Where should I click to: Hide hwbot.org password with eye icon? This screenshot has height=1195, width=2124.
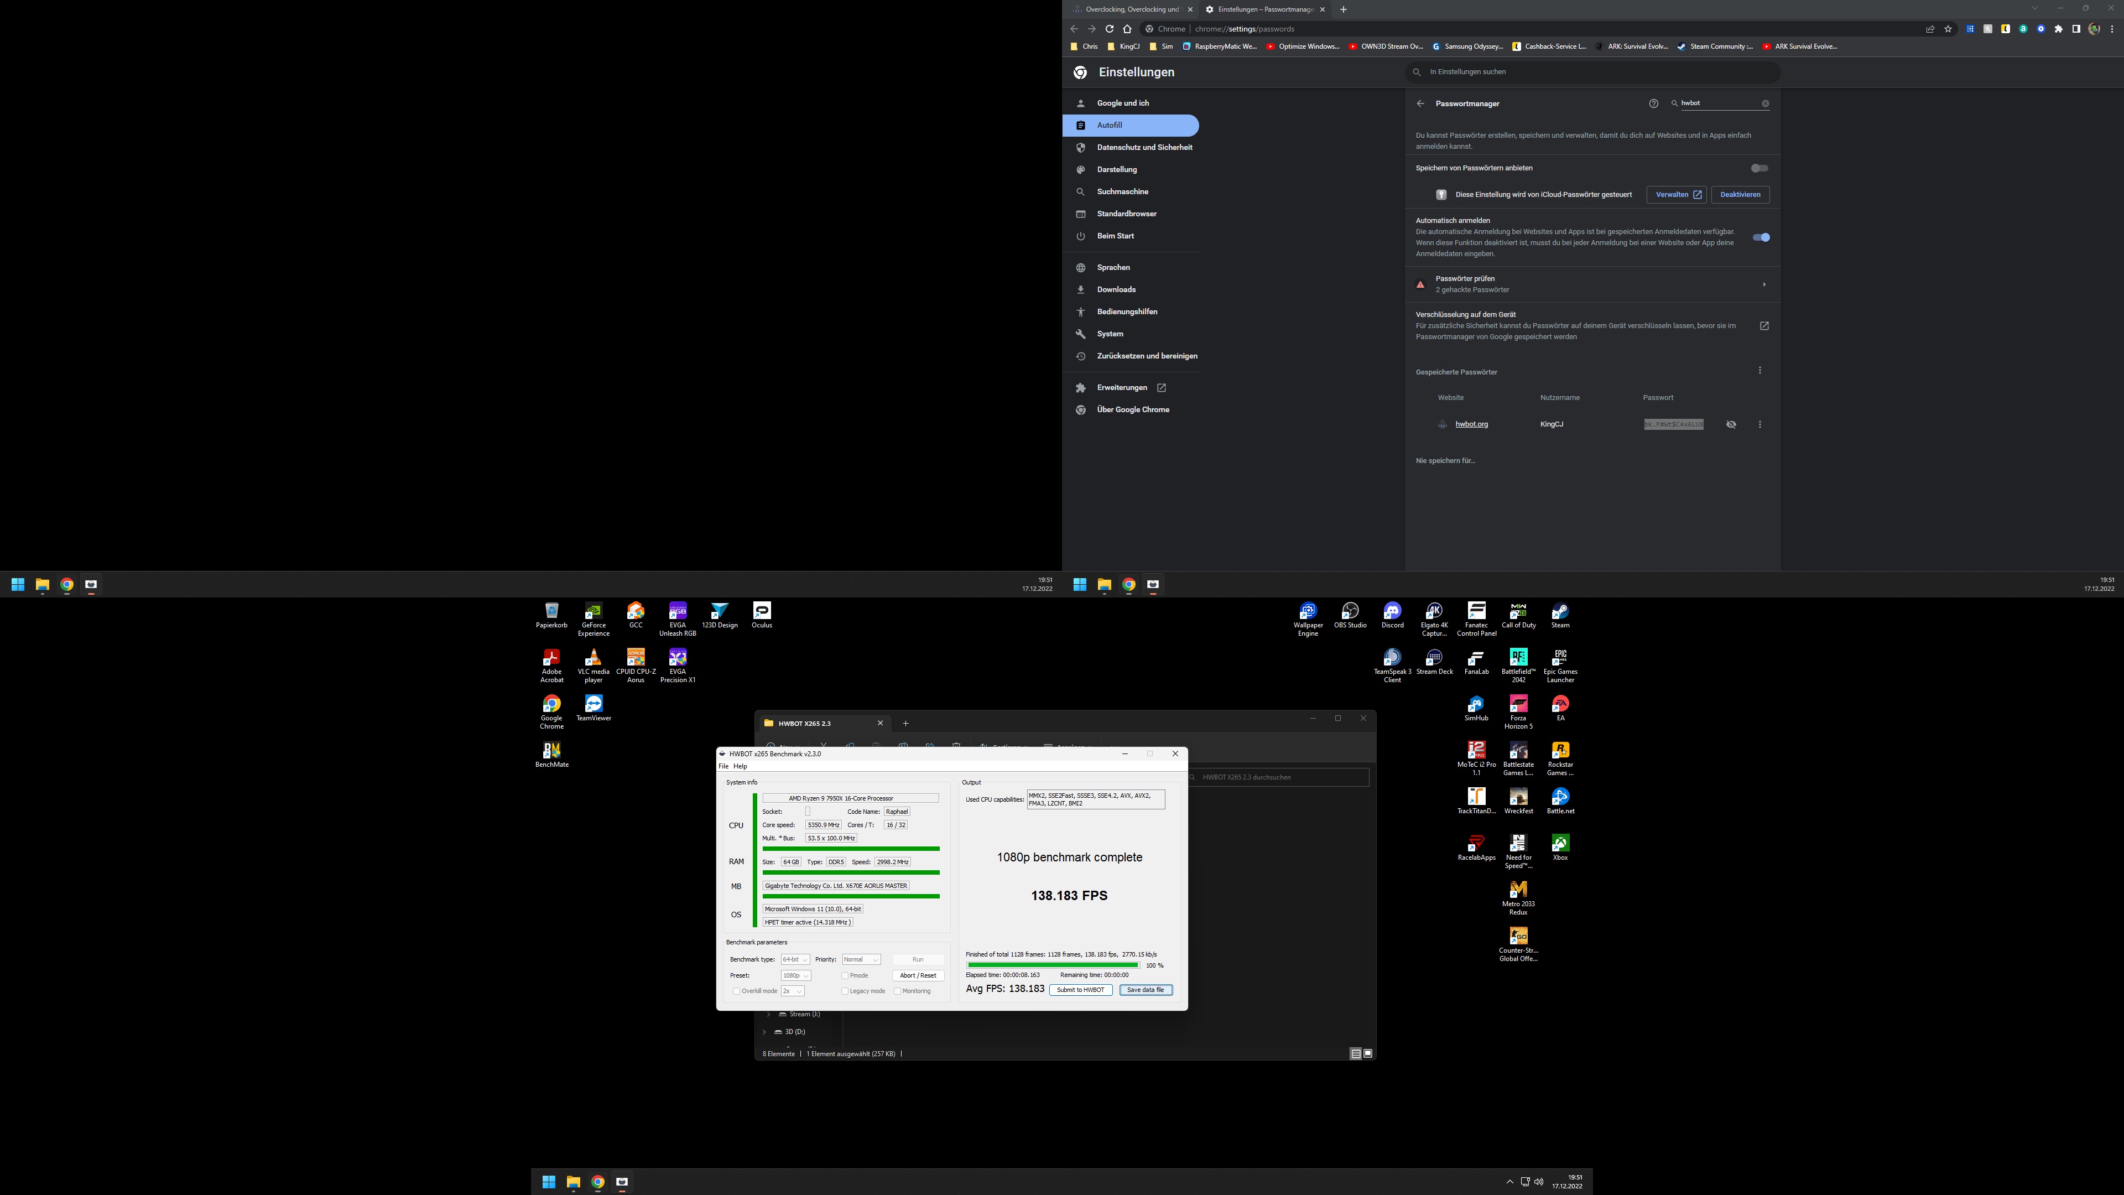click(1731, 425)
